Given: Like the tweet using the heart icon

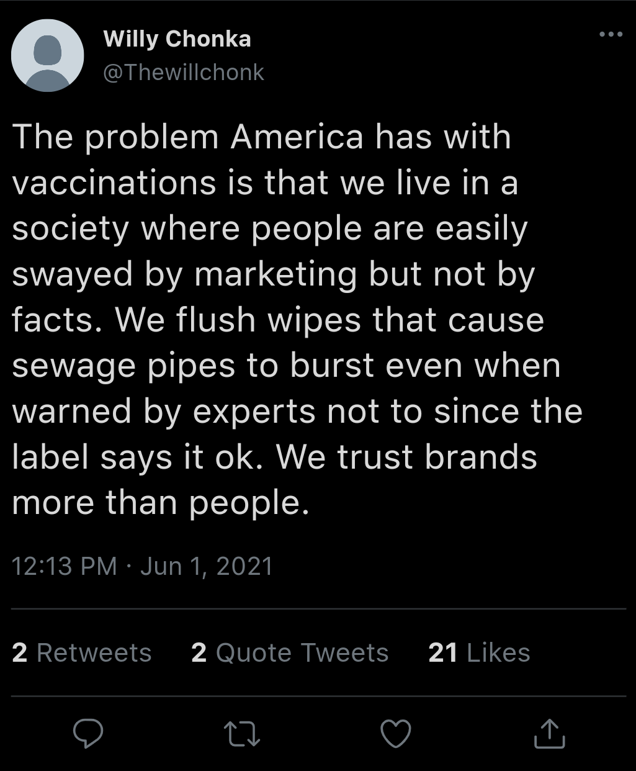Looking at the screenshot, I should [x=395, y=736].
